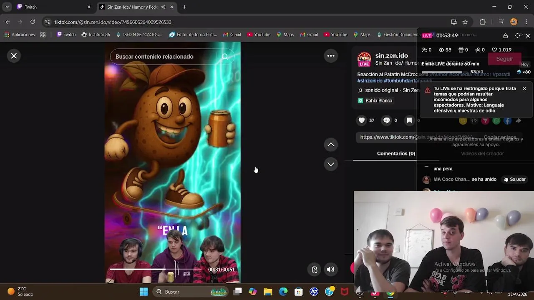Click Copiar enlace button
The image size is (534, 300).
click(500, 137)
